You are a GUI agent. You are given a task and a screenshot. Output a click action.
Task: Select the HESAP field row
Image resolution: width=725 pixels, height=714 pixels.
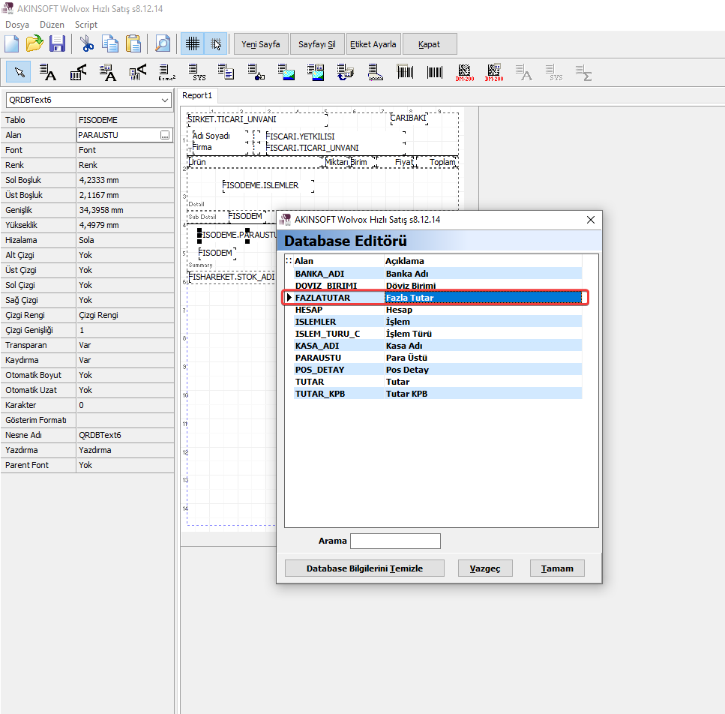coord(437,310)
